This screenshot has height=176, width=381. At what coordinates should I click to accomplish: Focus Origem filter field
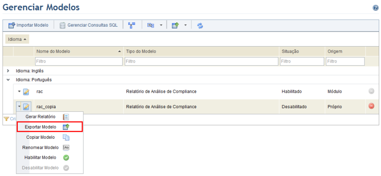coord(345,62)
